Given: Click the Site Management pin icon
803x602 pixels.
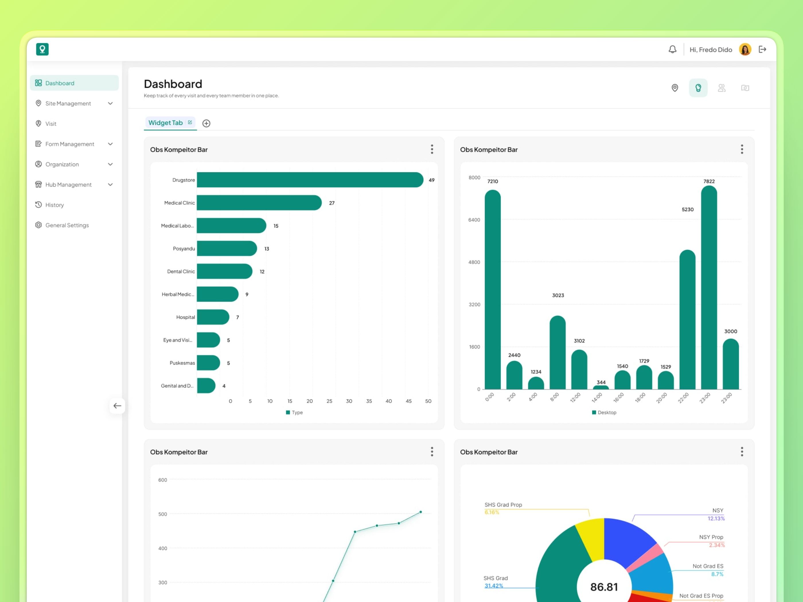Looking at the screenshot, I should [38, 103].
